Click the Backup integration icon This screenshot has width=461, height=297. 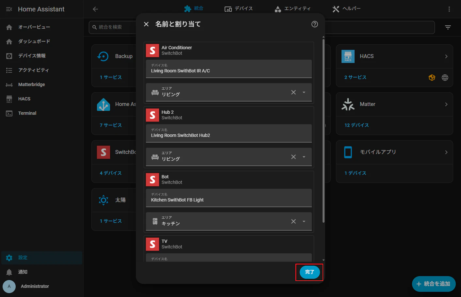pyautogui.click(x=103, y=56)
